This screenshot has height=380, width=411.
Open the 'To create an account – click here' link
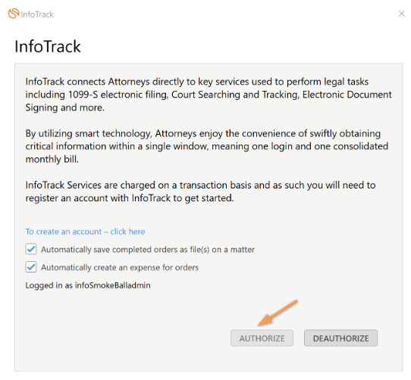[x=85, y=232]
